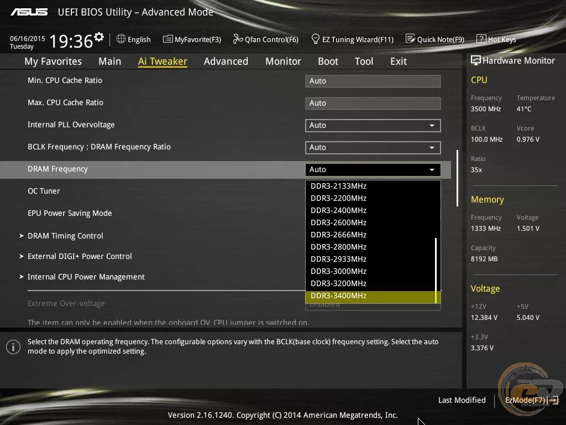
Task: Click the MyFavorite list icon
Action: (x=168, y=39)
